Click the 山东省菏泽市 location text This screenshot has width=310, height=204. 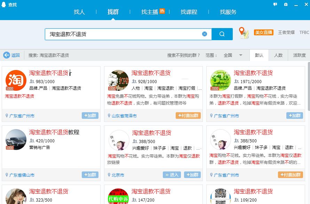[124, 116]
